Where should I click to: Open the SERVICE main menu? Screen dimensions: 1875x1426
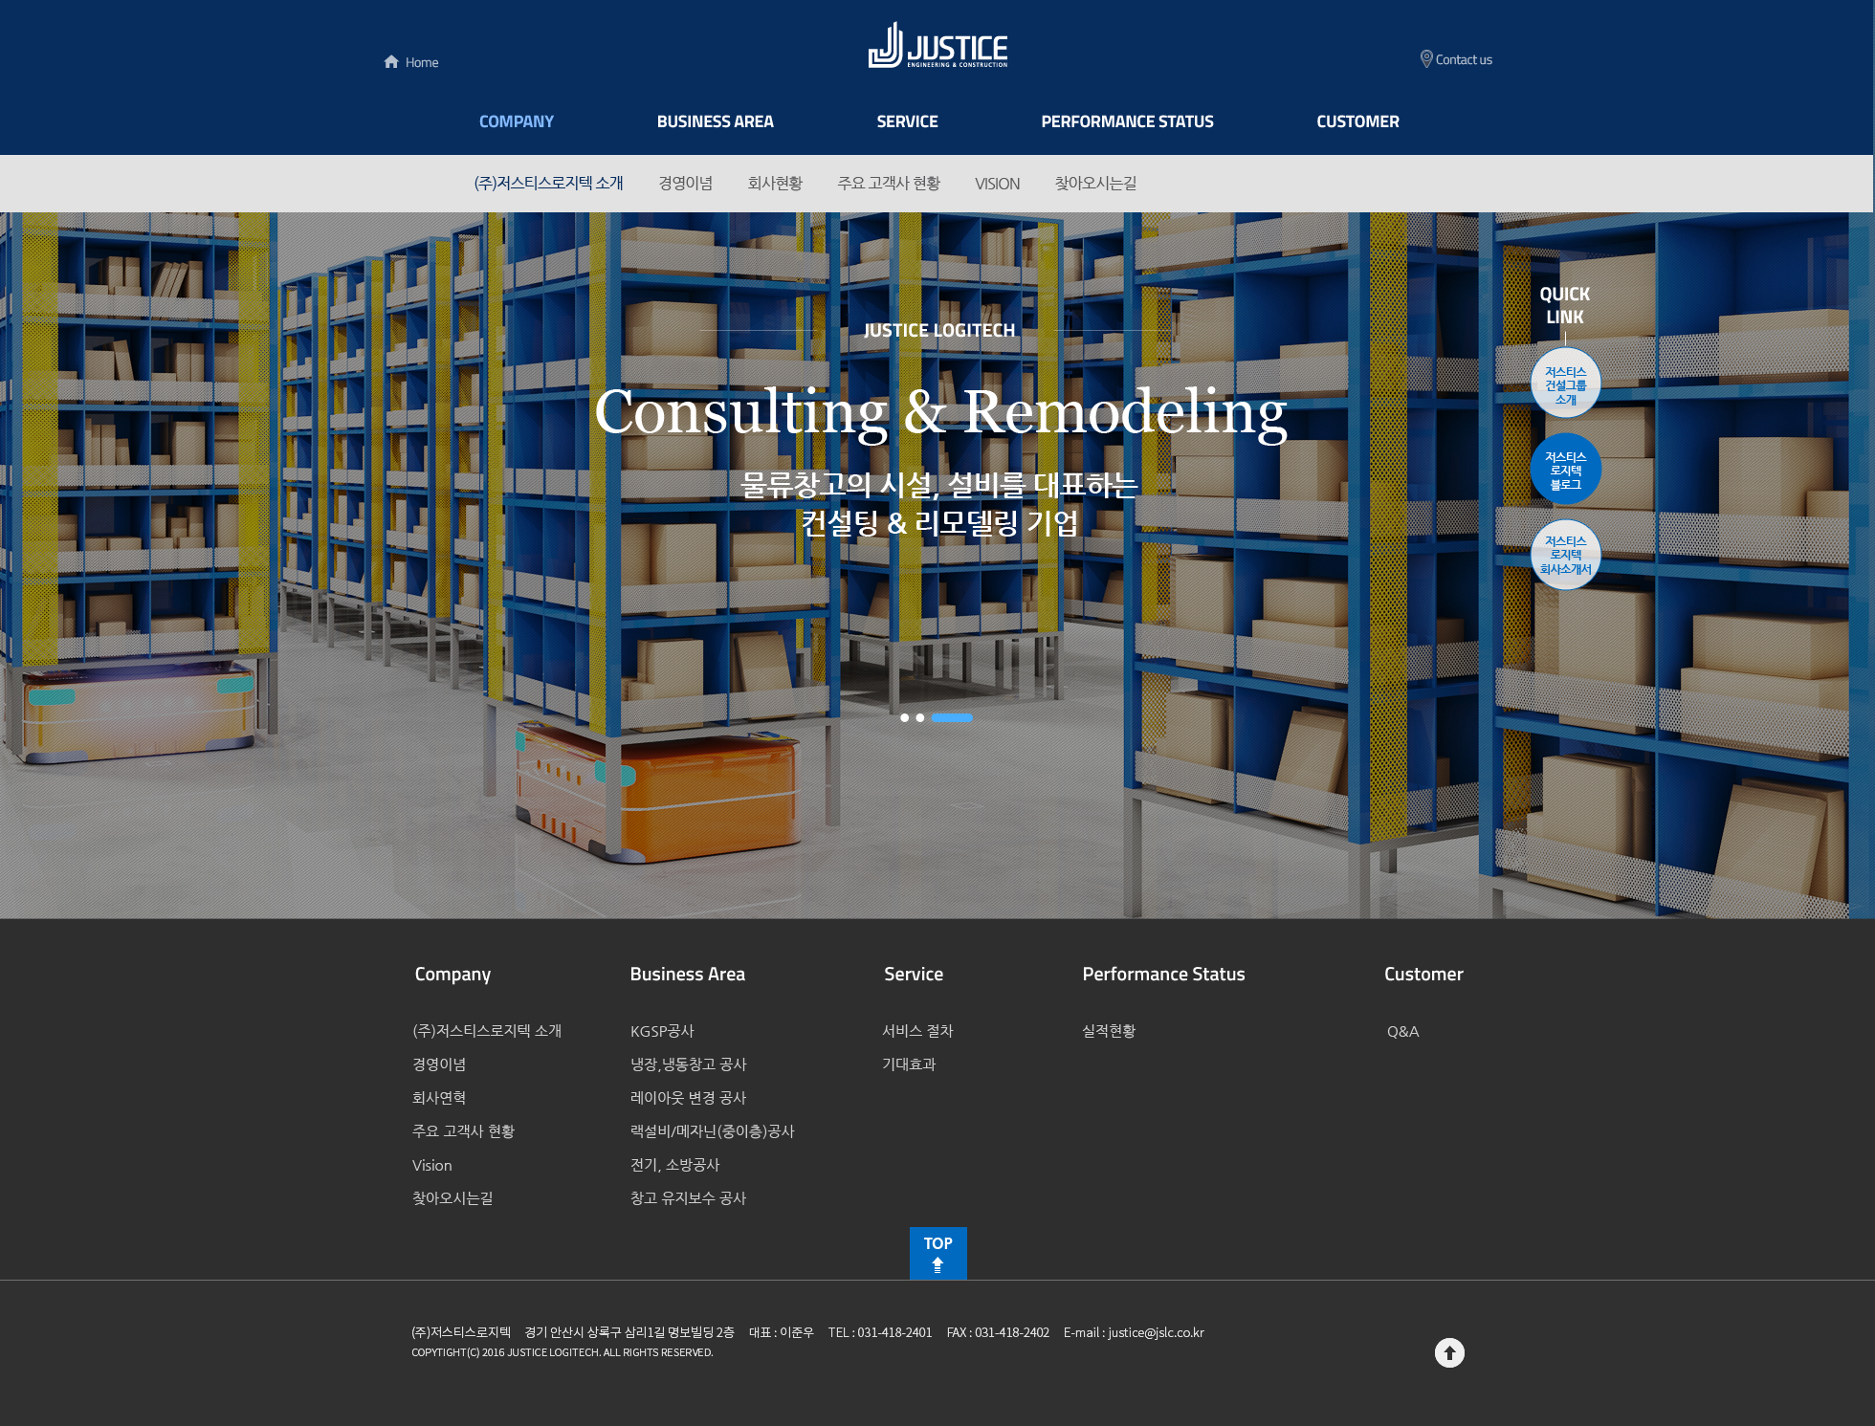click(907, 121)
